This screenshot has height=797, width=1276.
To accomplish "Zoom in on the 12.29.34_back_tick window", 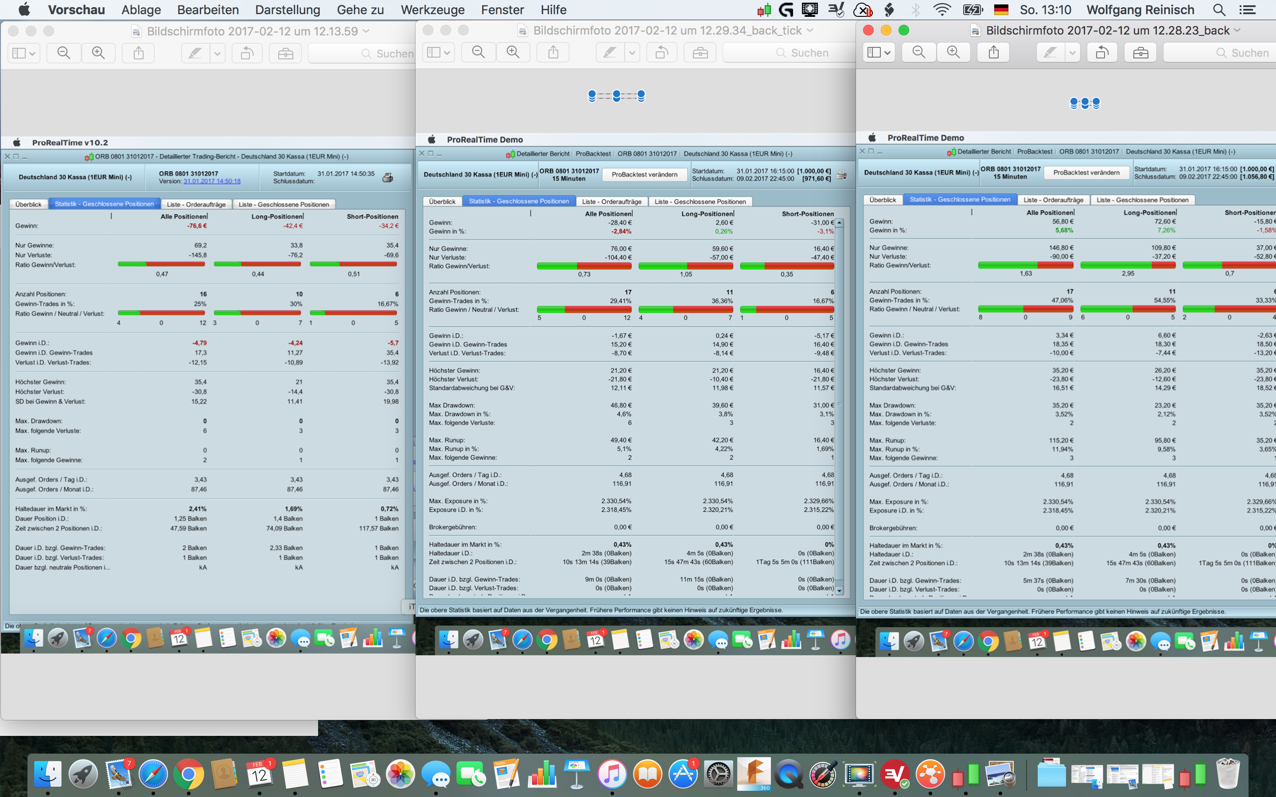I will (x=513, y=53).
